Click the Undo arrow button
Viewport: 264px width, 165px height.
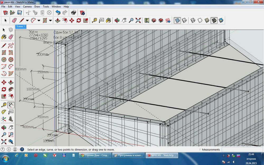(58, 12)
